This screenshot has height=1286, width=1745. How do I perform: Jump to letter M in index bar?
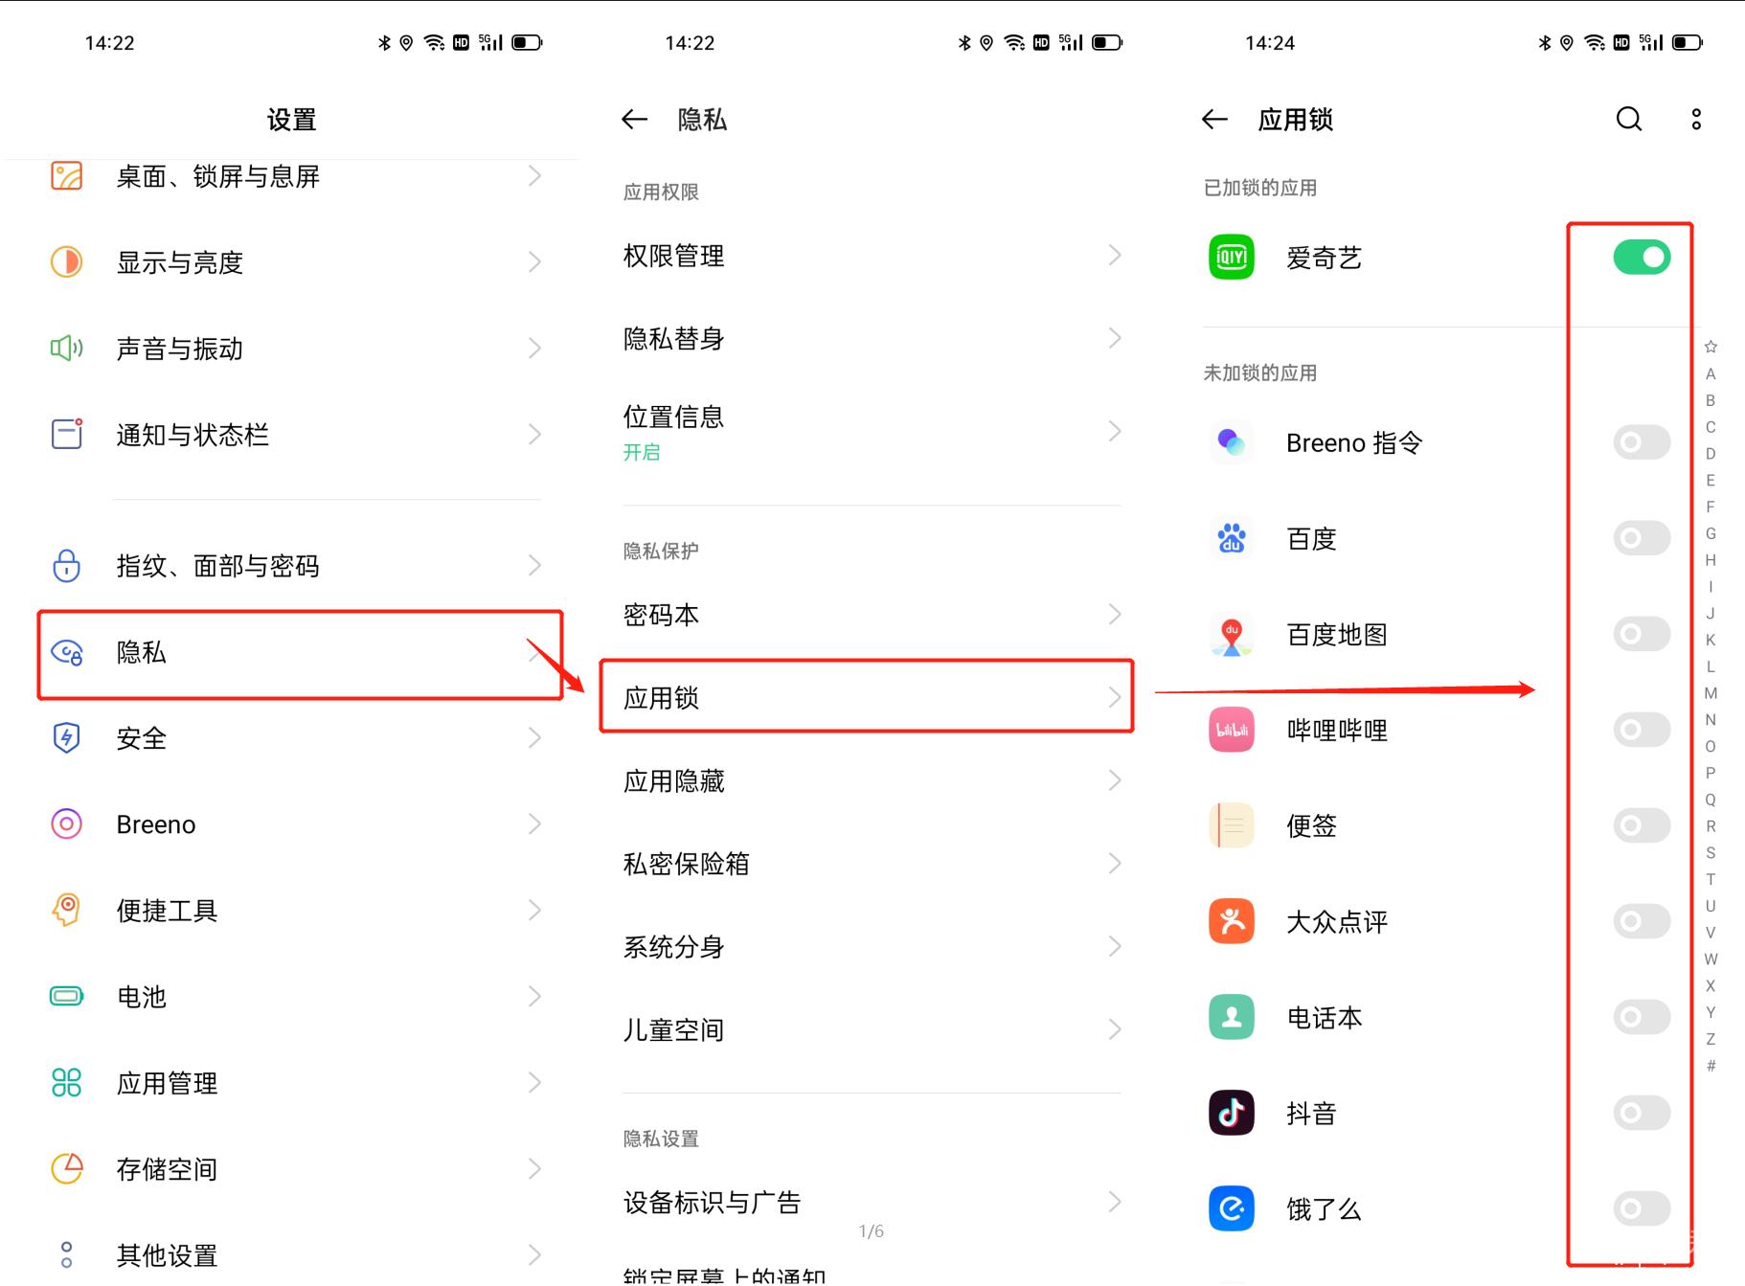pos(1711,693)
